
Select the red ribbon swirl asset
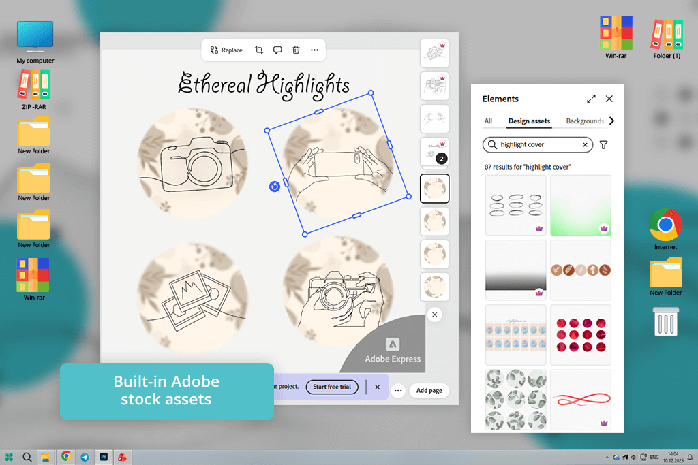pyautogui.click(x=581, y=400)
